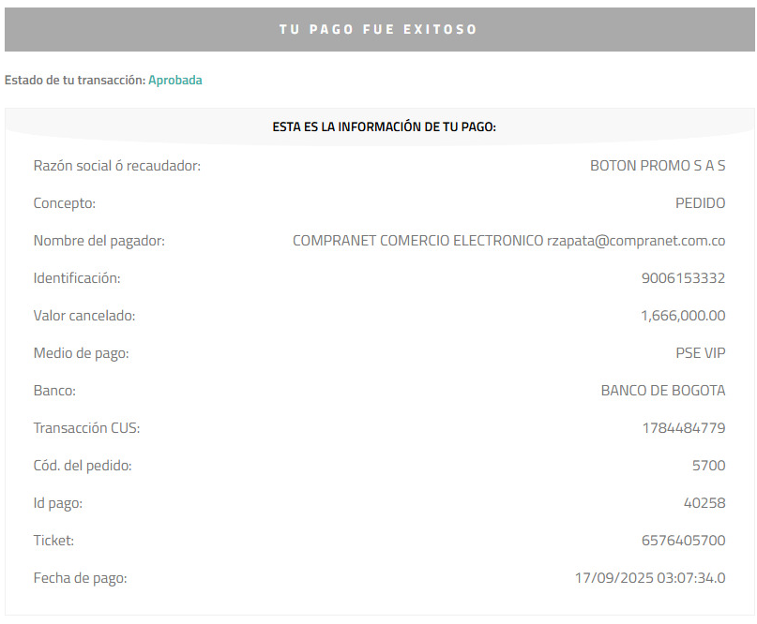Screen dimensions: 757x624
Task: Click the 'BANCO DE BOGOTA' bank name
Action: tap(663, 391)
